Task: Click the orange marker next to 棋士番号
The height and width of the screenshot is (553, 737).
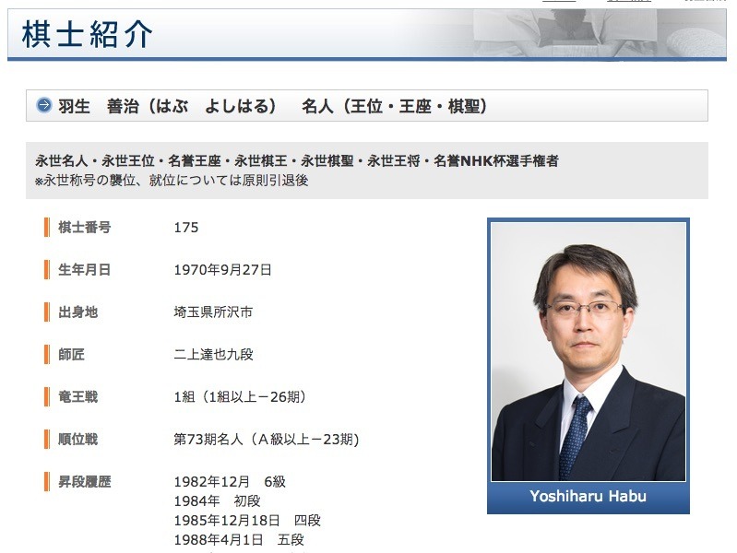Action: [x=46, y=228]
